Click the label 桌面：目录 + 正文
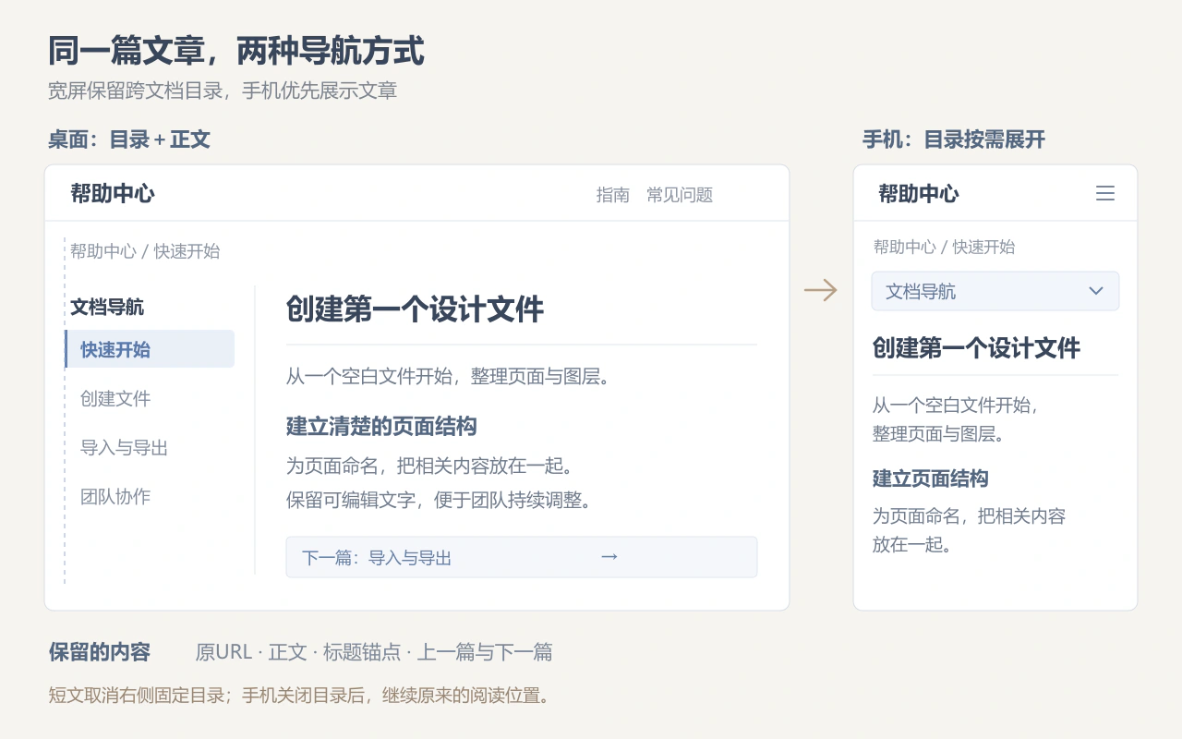Screen dimensions: 1182x739 coord(129,139)
